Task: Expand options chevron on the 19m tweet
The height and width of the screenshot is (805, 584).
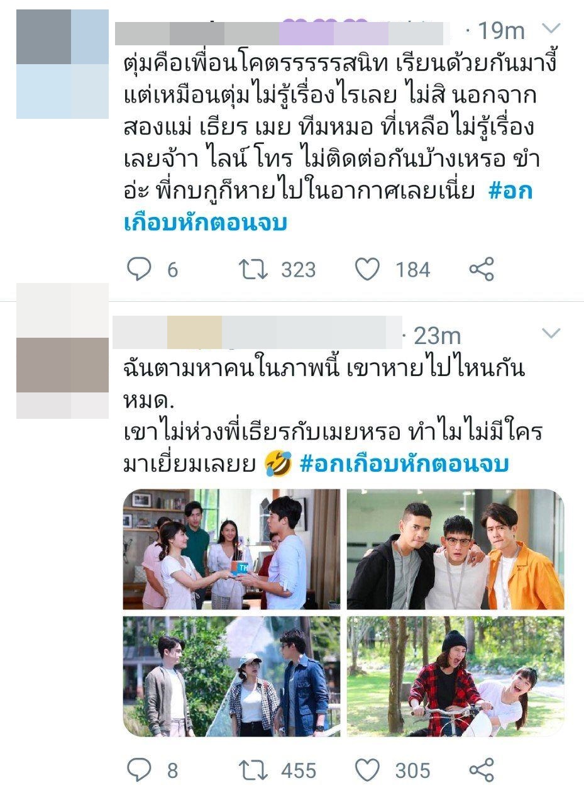Action: pos(551,28)
